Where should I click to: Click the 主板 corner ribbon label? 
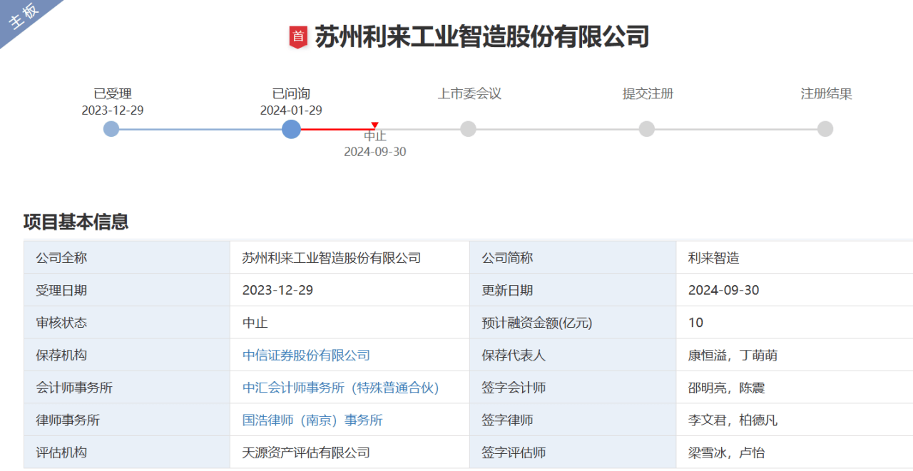pos(25,17)
